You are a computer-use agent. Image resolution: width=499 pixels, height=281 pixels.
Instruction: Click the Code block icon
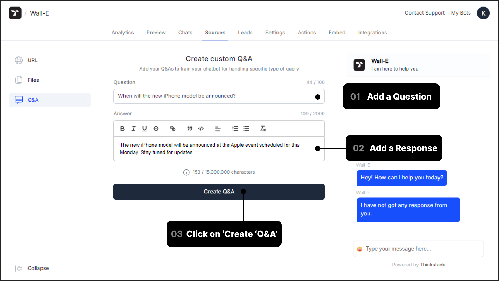point(200,129)
